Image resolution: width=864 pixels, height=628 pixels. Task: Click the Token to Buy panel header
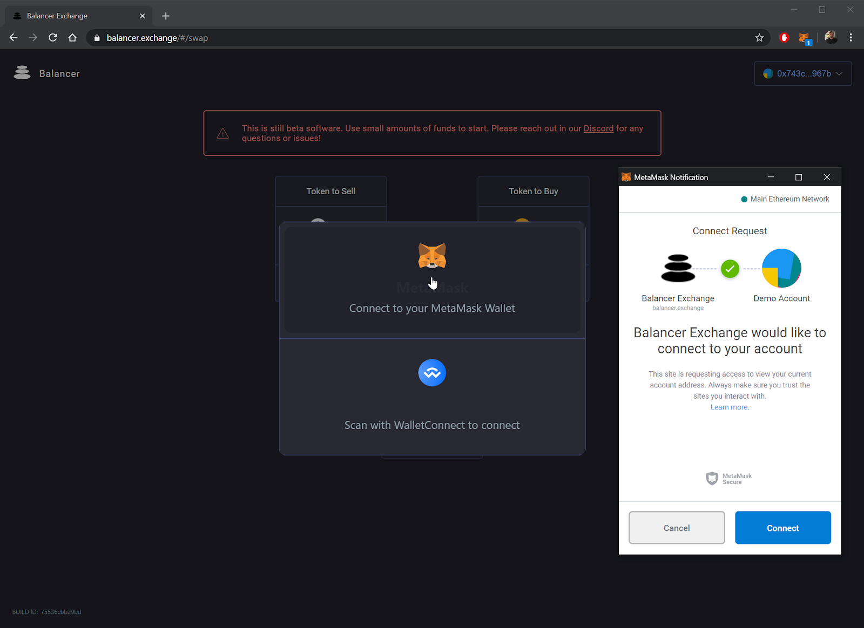coord(534,192)
